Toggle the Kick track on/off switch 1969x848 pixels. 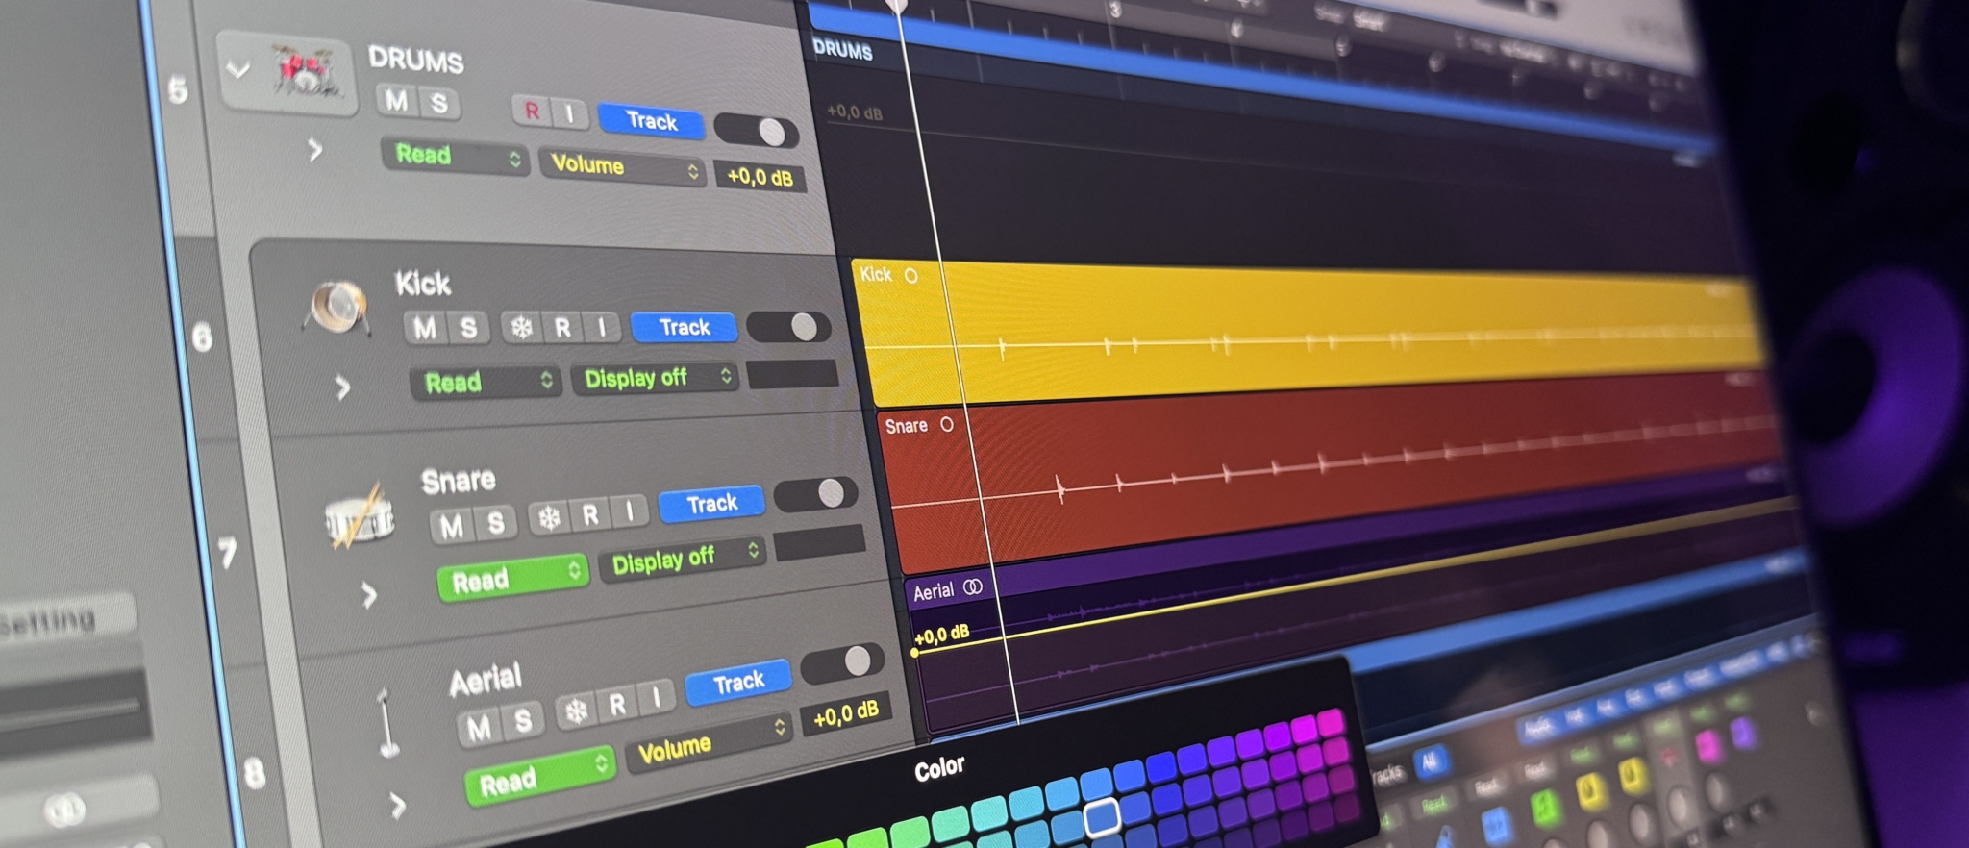(x=788, y=327)
